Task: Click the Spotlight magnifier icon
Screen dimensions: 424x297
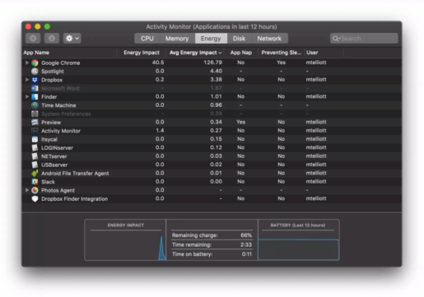Action: tap(35, 72)
